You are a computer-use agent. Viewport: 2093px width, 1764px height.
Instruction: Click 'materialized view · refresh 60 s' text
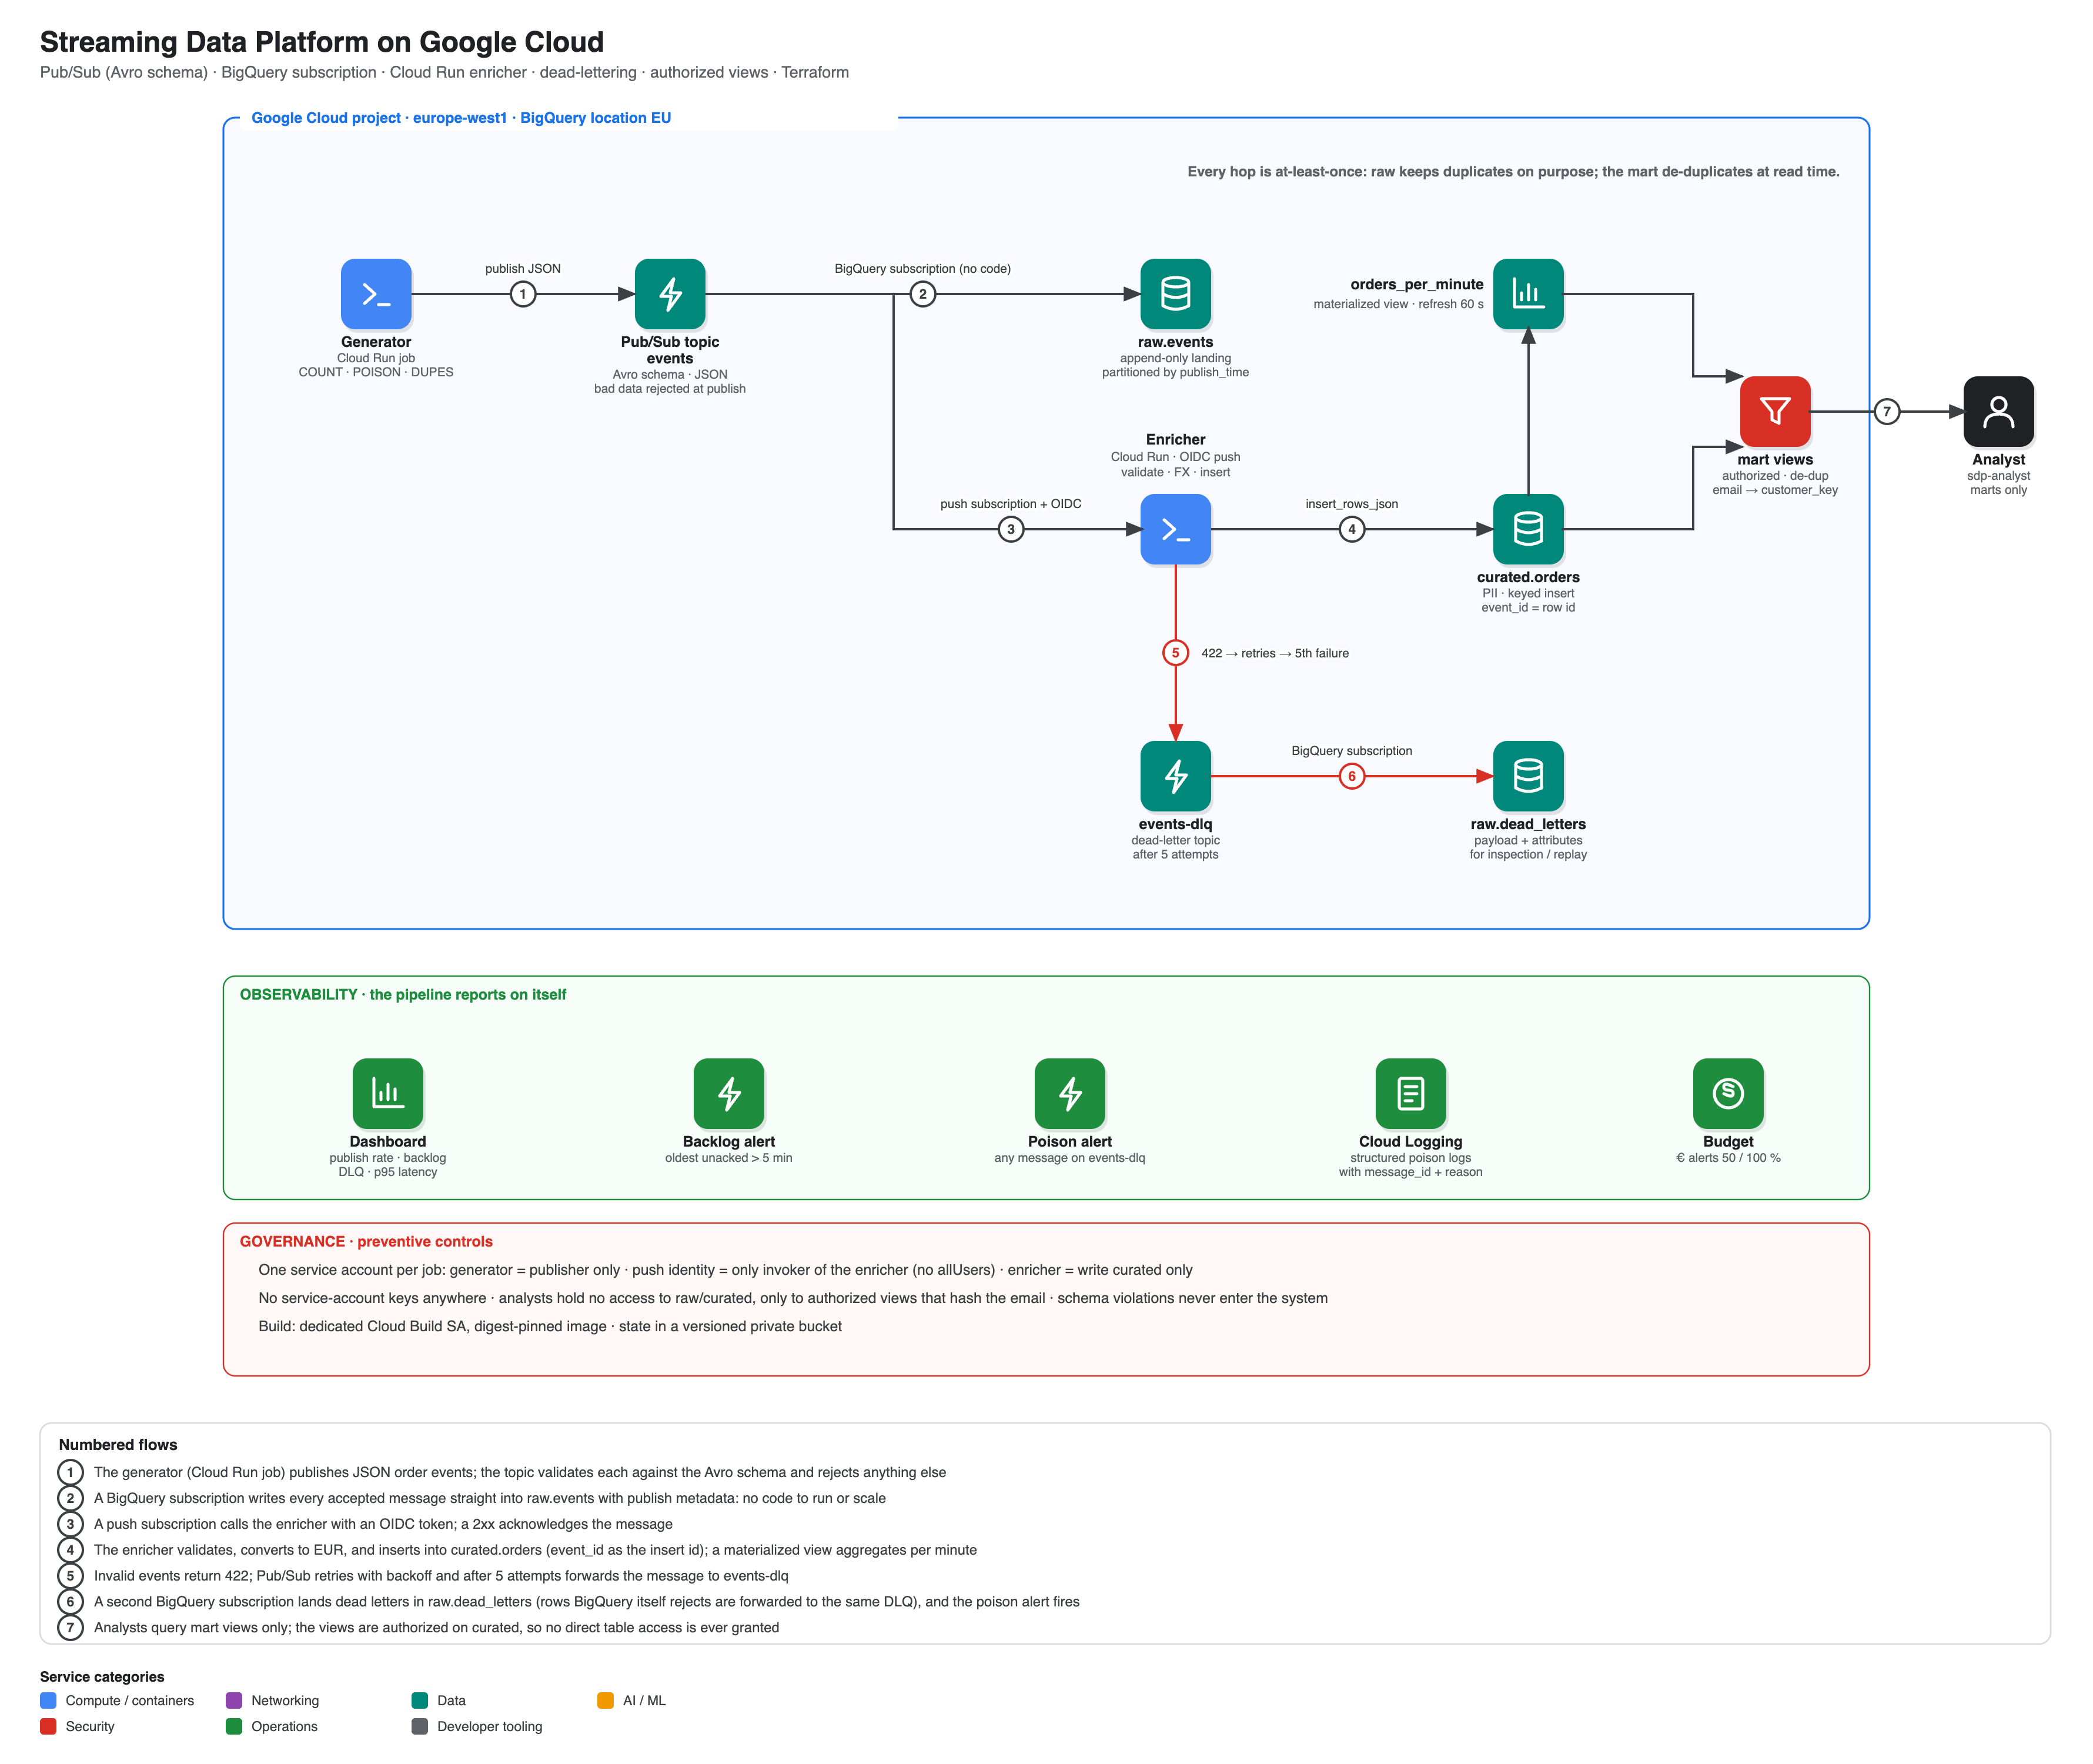1398,304
